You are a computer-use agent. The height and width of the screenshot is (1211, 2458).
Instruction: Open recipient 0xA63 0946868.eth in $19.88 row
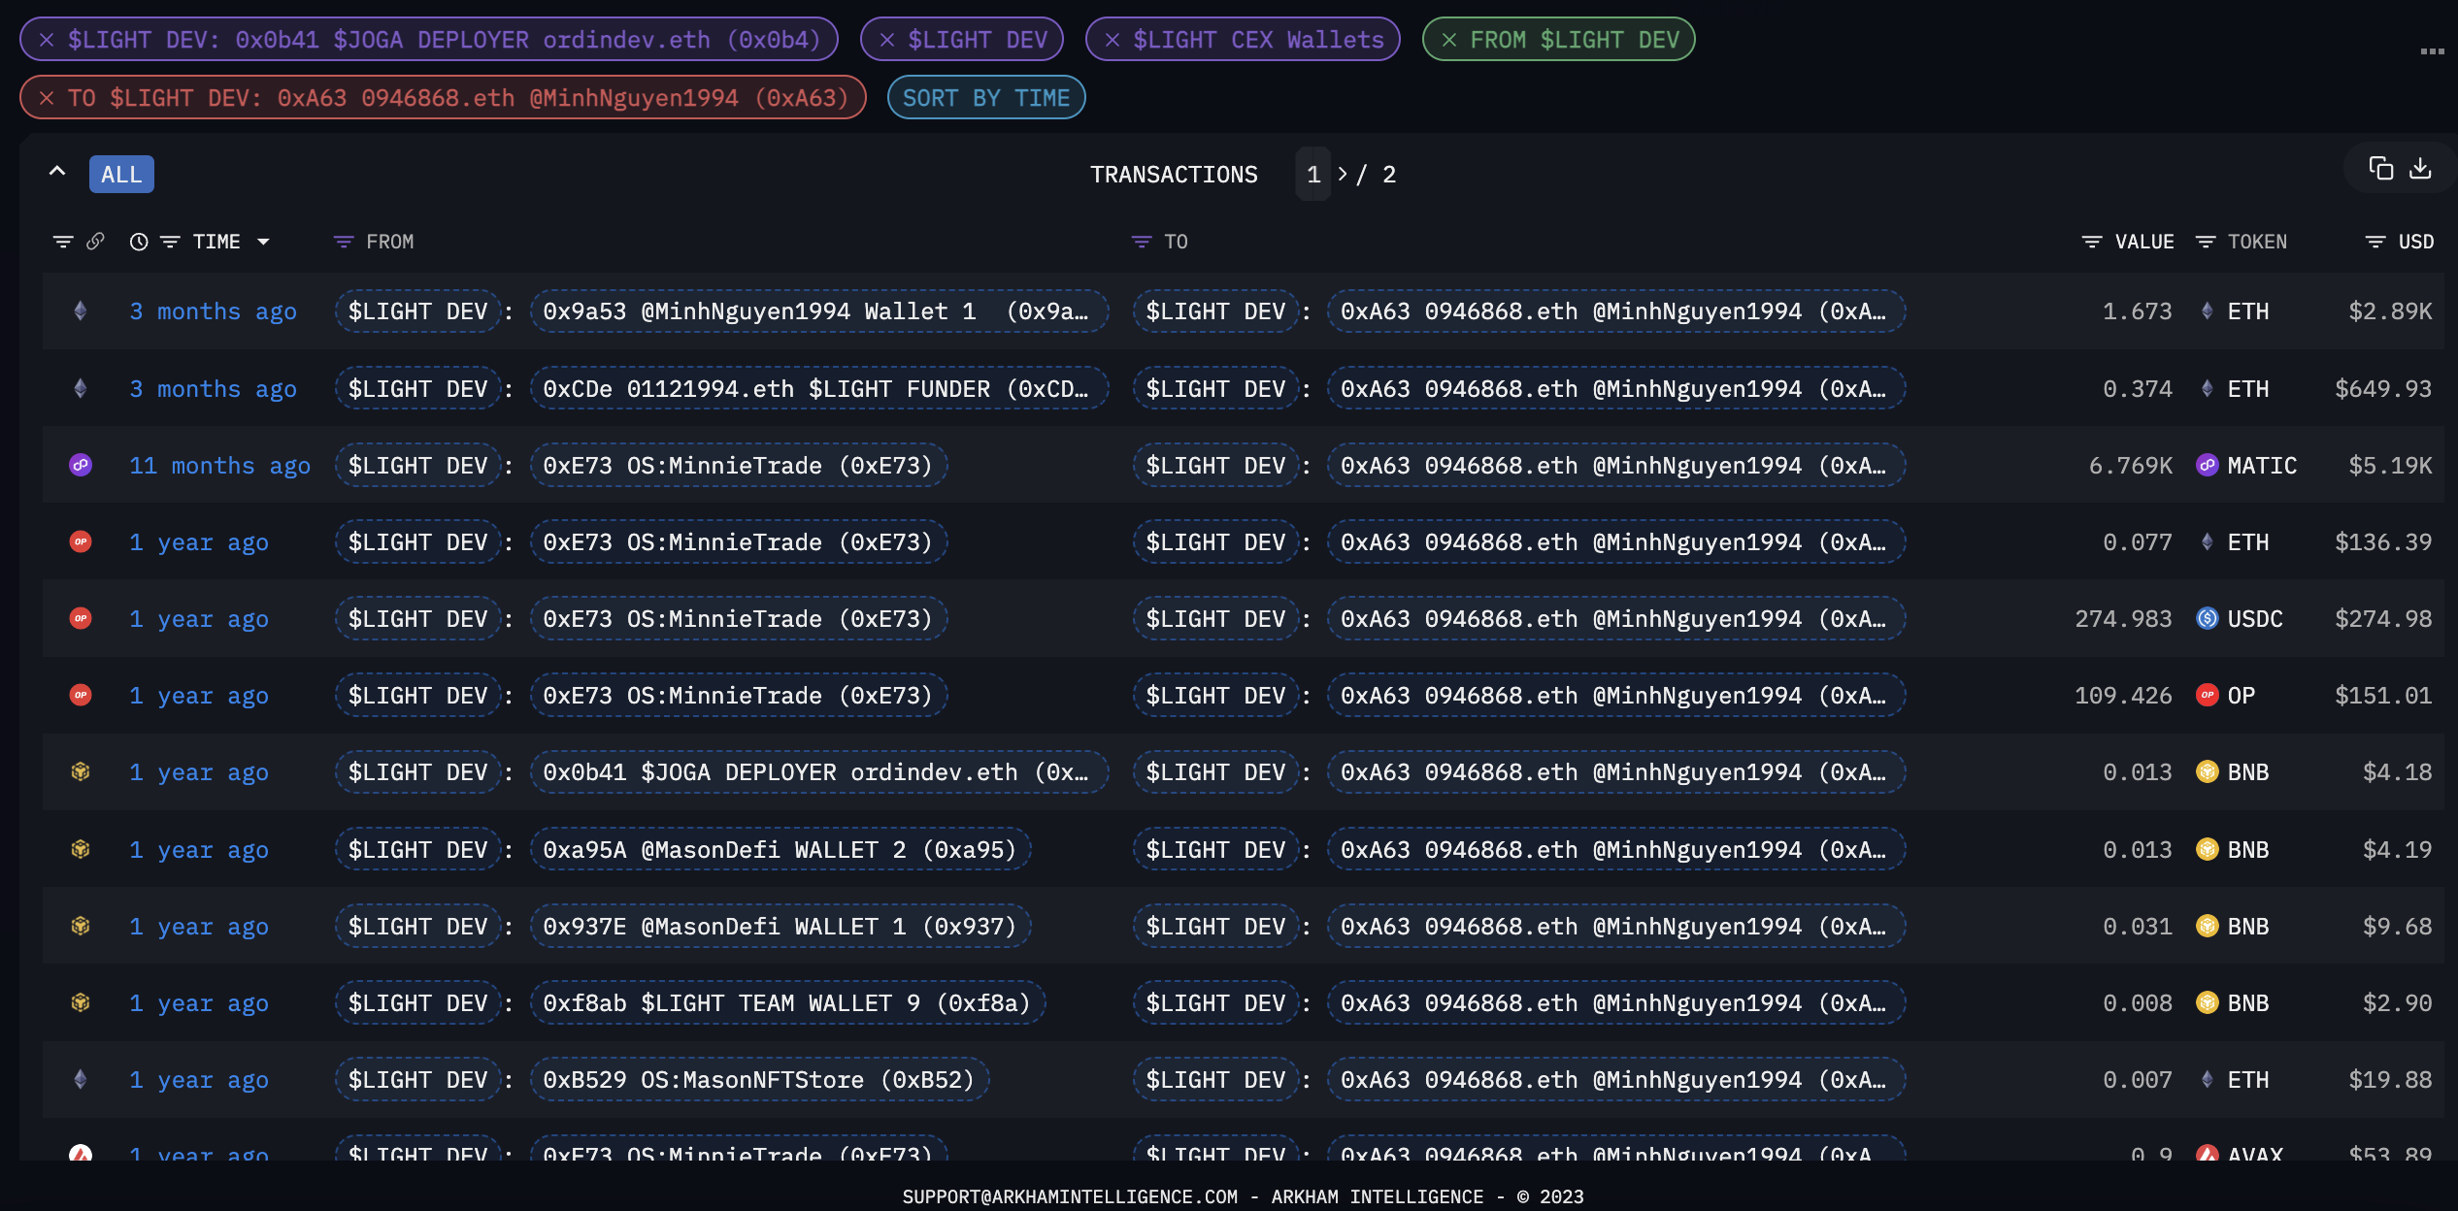click(1616, 1080)
